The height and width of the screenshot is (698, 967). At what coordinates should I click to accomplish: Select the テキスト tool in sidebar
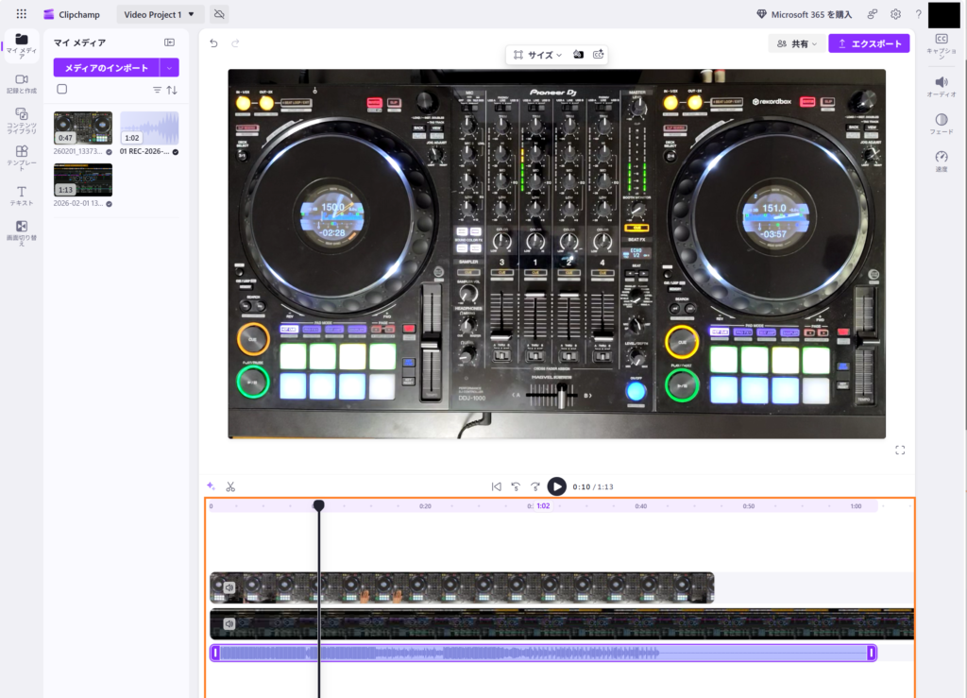click(21, 196)
